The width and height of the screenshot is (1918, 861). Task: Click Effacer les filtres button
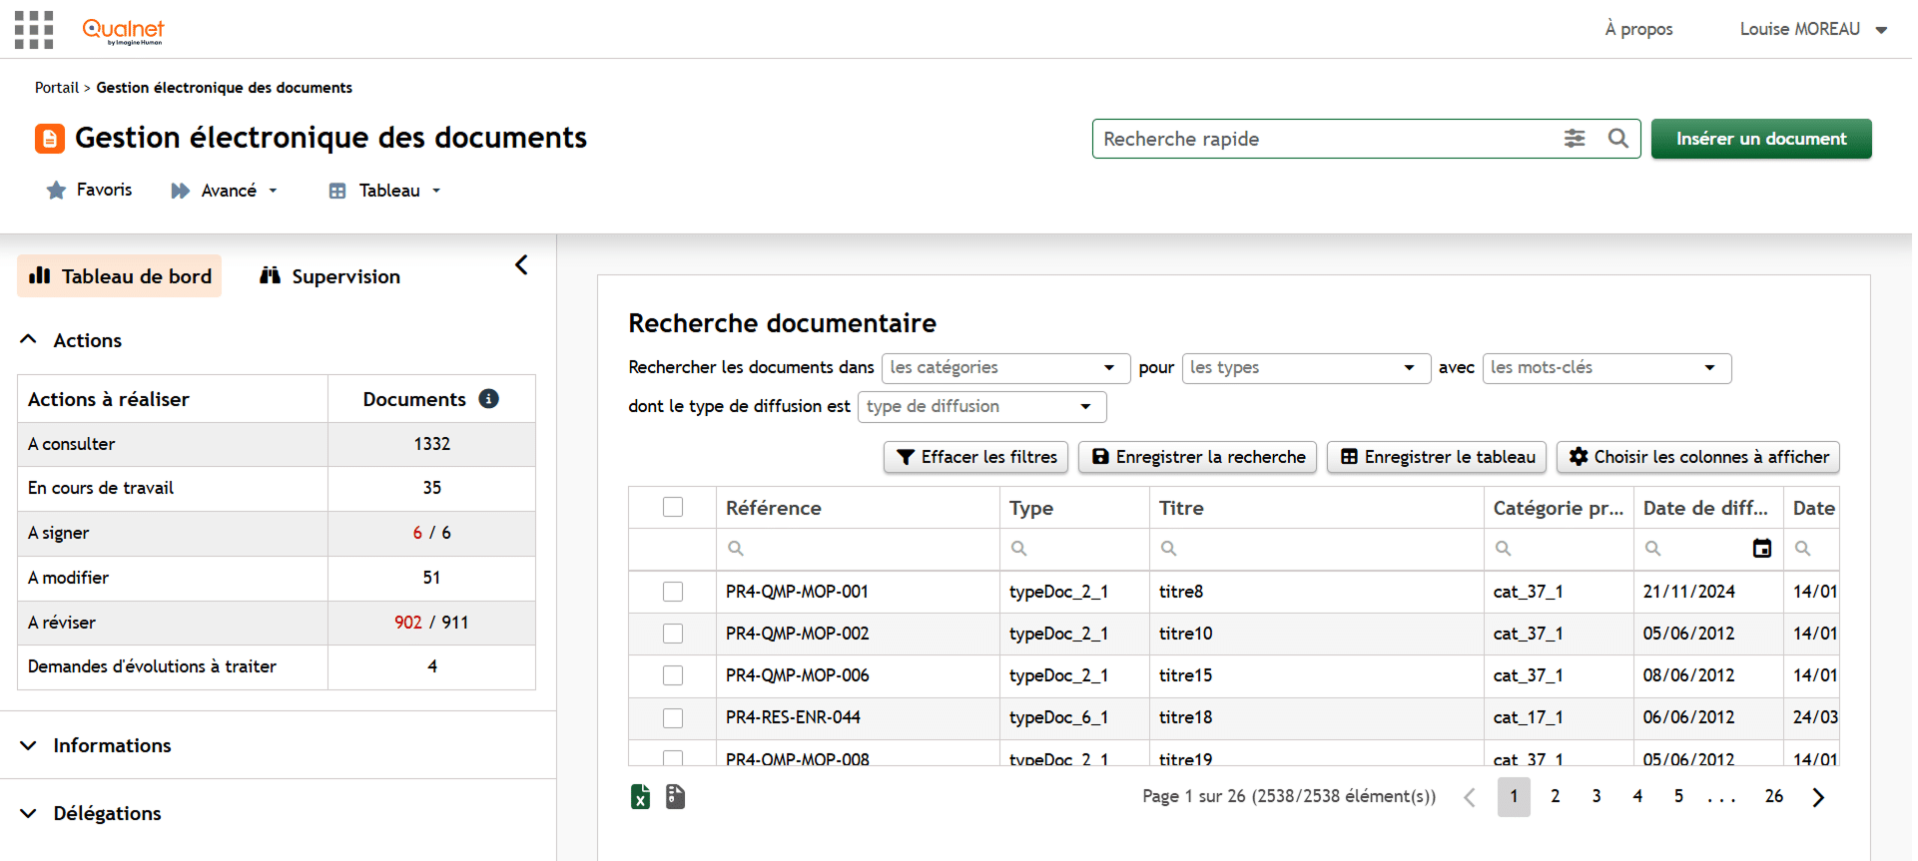click(x=976, y=457)
